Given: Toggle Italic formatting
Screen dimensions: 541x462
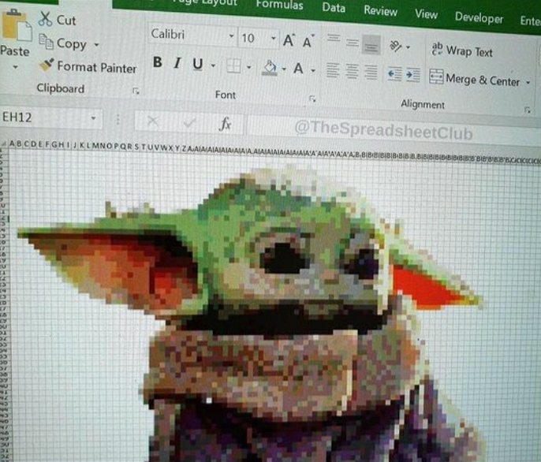Looking at the screenshot, I should click(177, 63).
